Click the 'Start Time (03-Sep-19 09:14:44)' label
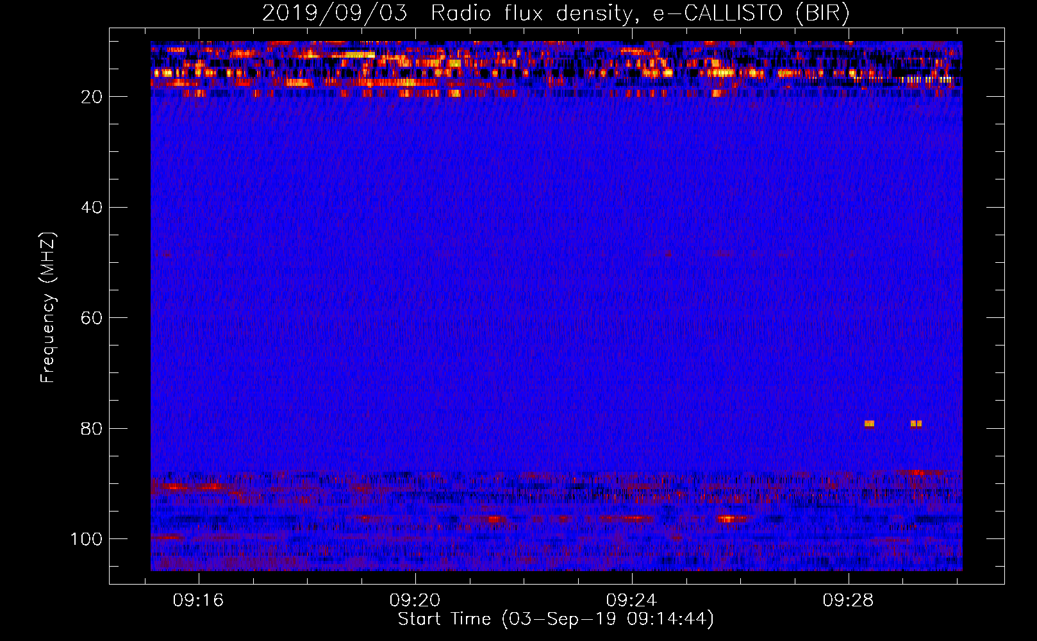Screen dimensions: 1037x641 point(556,619)
